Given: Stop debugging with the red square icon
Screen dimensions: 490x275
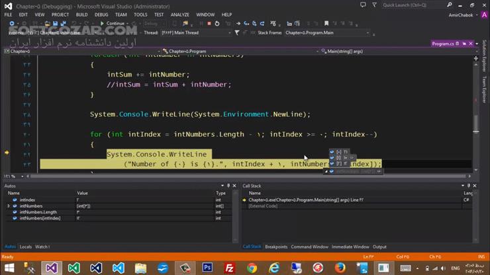Looking at the screenshot, I should tap(209, 23).
